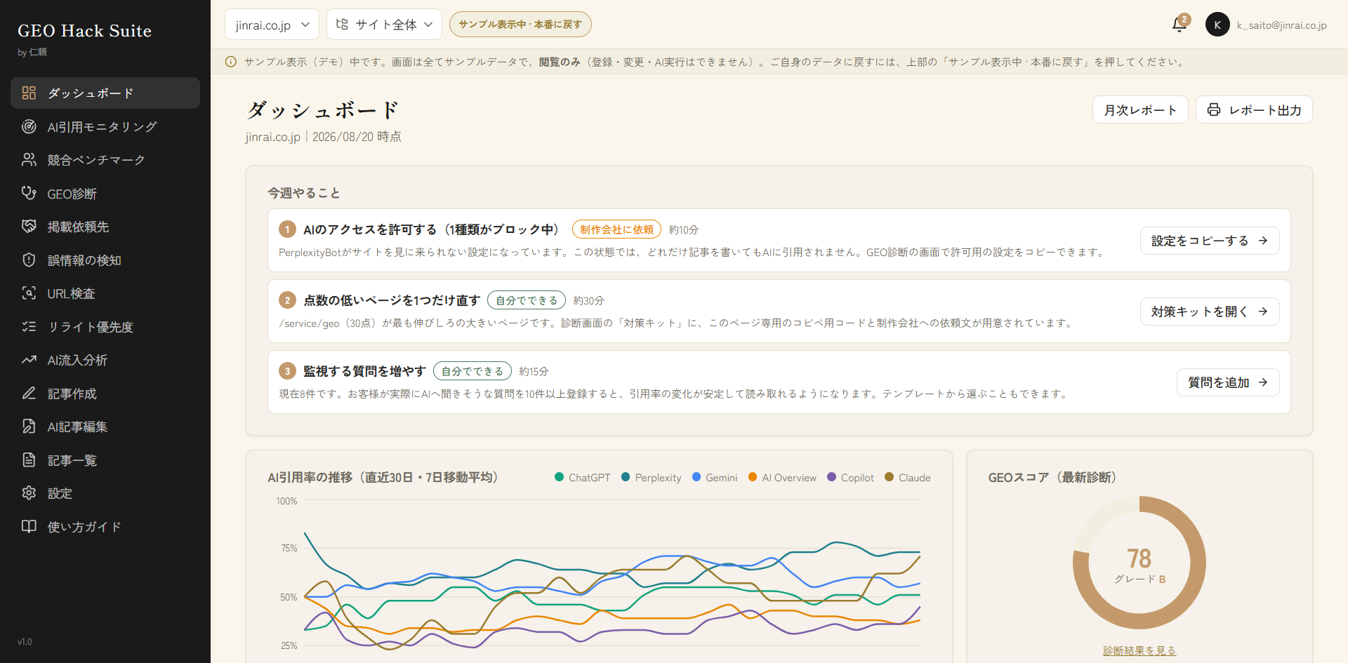Click the v1.0 version label
The image size is (1348, 663).
click(x=25, y=642)
